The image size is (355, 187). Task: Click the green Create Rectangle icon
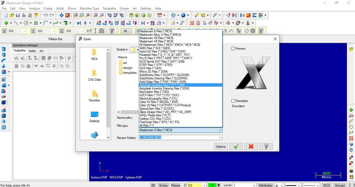point(36,23)
